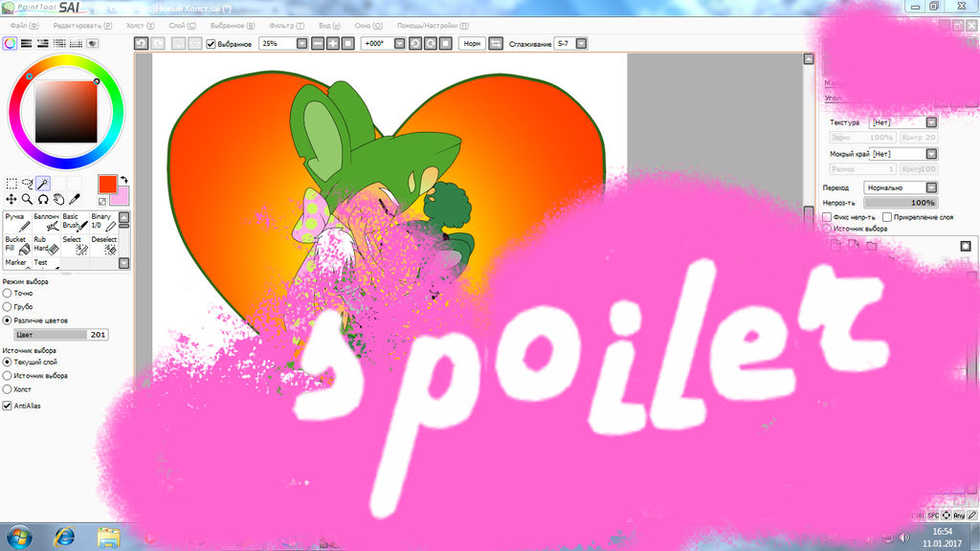This screenshot has width=980, height=551.
Task: Choose the Bucket Fill tool
Action: click(17, 245)
